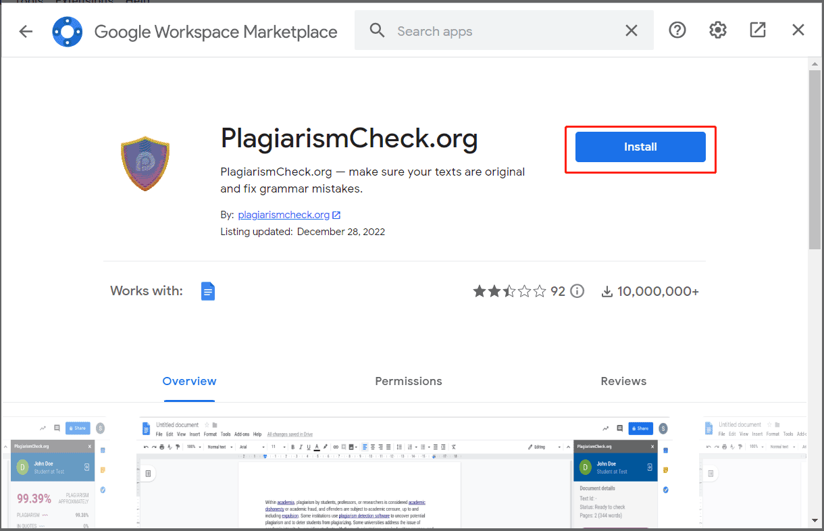
Task: Install the PlagiarismCheck.org add-on
Action: [640, 147]
